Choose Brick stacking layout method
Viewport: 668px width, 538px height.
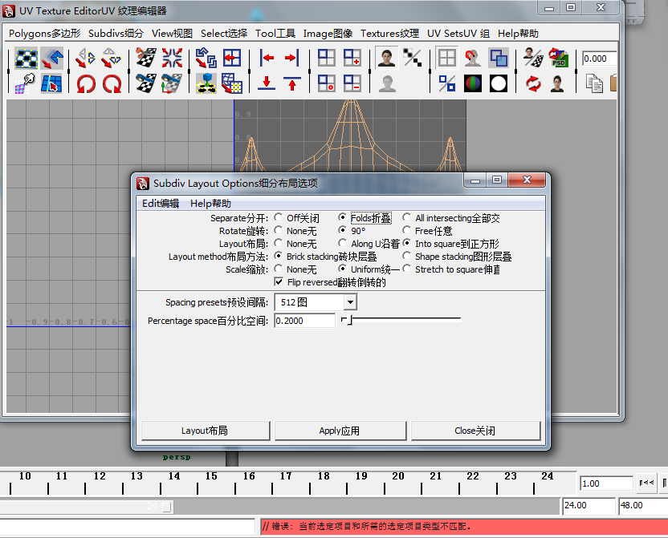pos(278,257)
